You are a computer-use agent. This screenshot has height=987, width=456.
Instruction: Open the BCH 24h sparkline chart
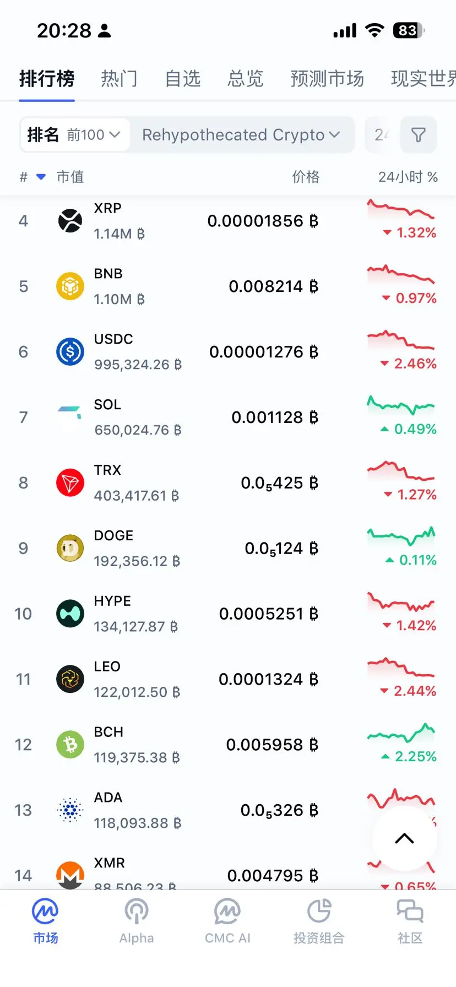point(401,733)
